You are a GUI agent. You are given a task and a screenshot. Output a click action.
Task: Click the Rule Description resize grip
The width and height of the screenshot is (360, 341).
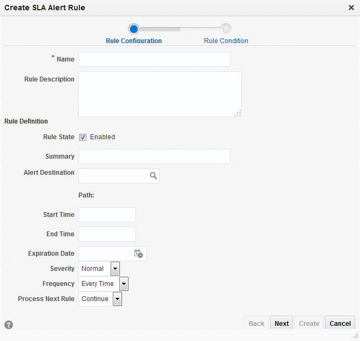coord(238,113)
